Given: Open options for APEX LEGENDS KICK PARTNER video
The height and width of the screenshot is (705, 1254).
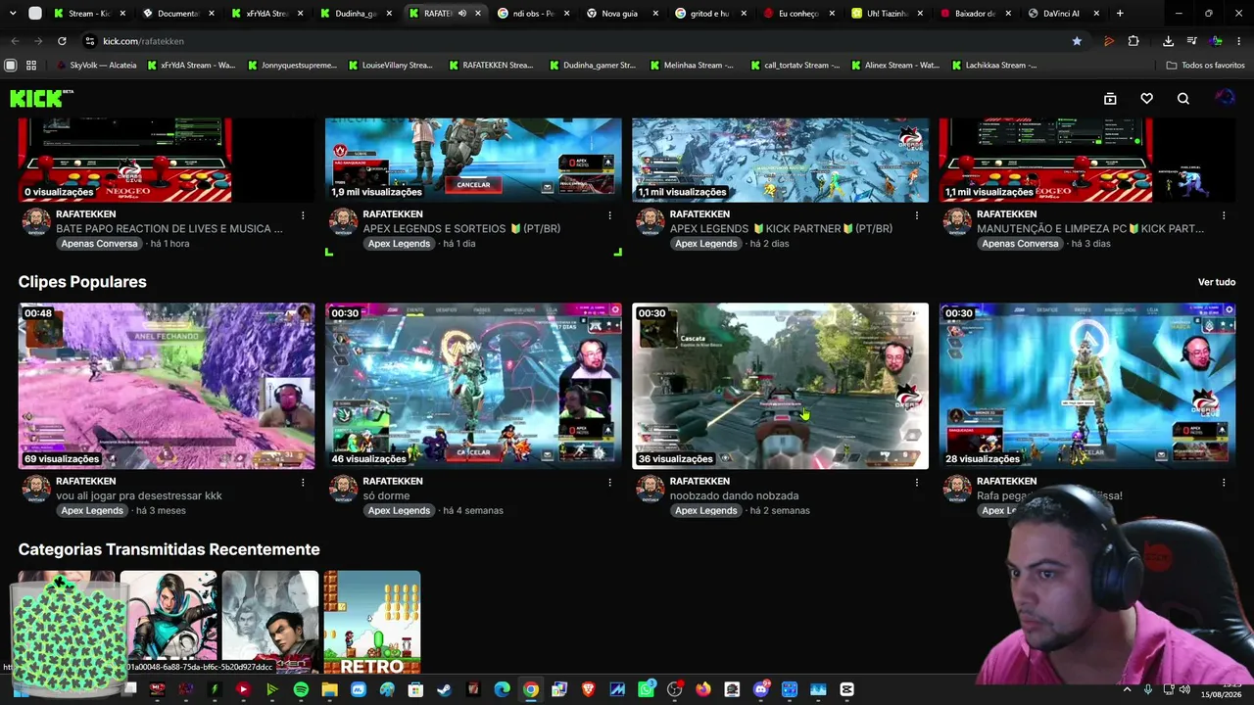Looking at the screenshot, I should point(917,215).
